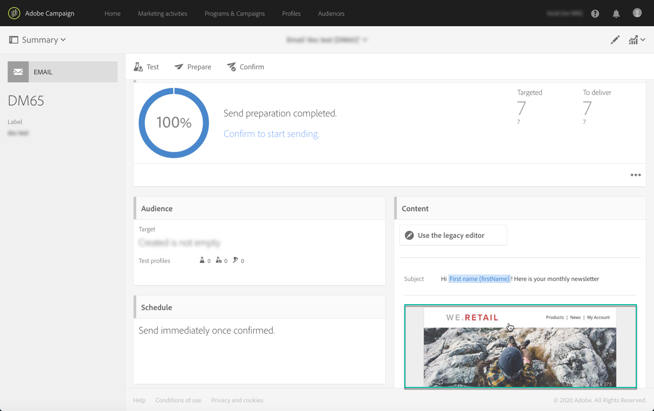Open Privacy and cookies link

(237, 400)
